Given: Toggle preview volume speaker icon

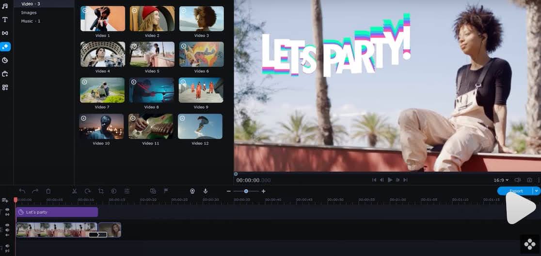Looking at the screenshot, I should pyautogui.click(x=518, y=180).
